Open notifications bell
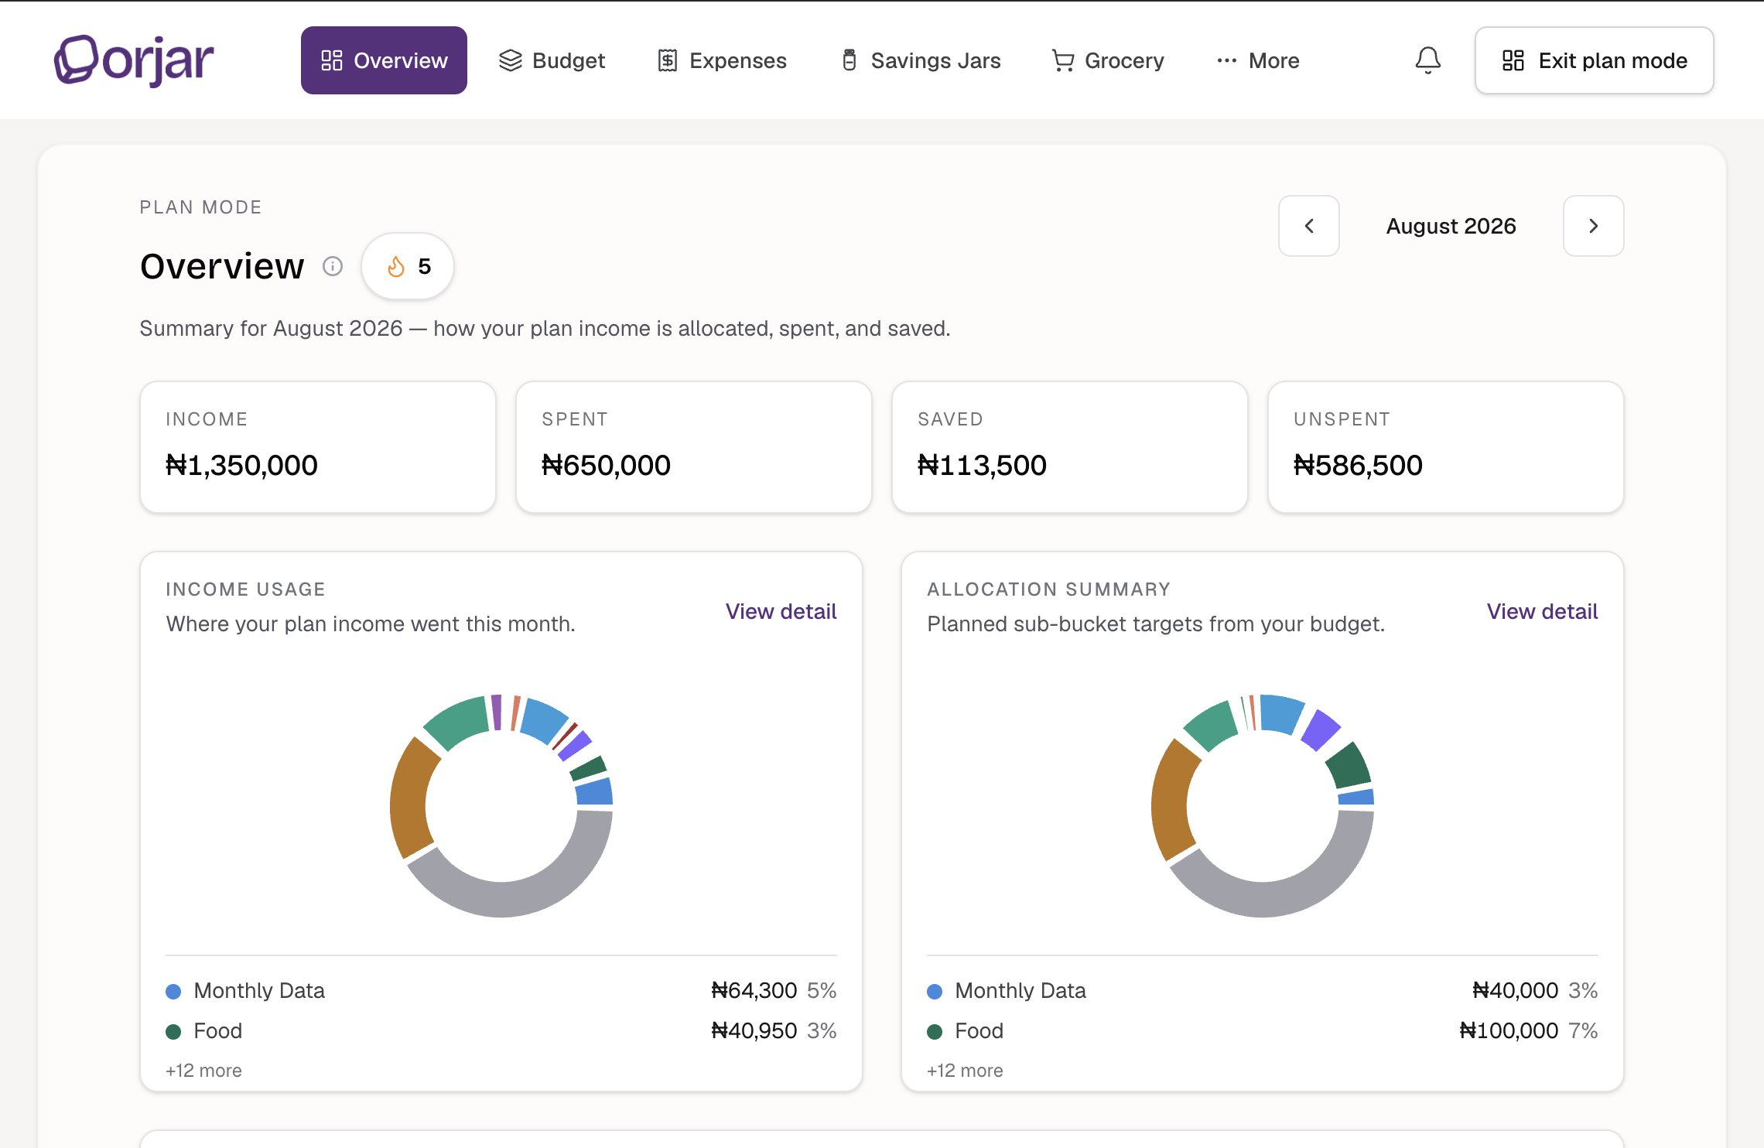 coord(1427,60)
